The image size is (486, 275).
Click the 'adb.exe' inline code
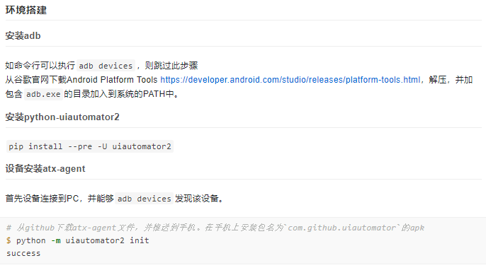[43, 94]
